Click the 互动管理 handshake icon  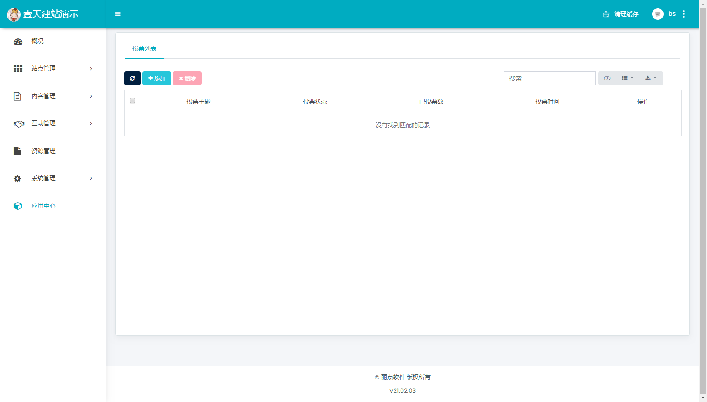coord(19,124)
